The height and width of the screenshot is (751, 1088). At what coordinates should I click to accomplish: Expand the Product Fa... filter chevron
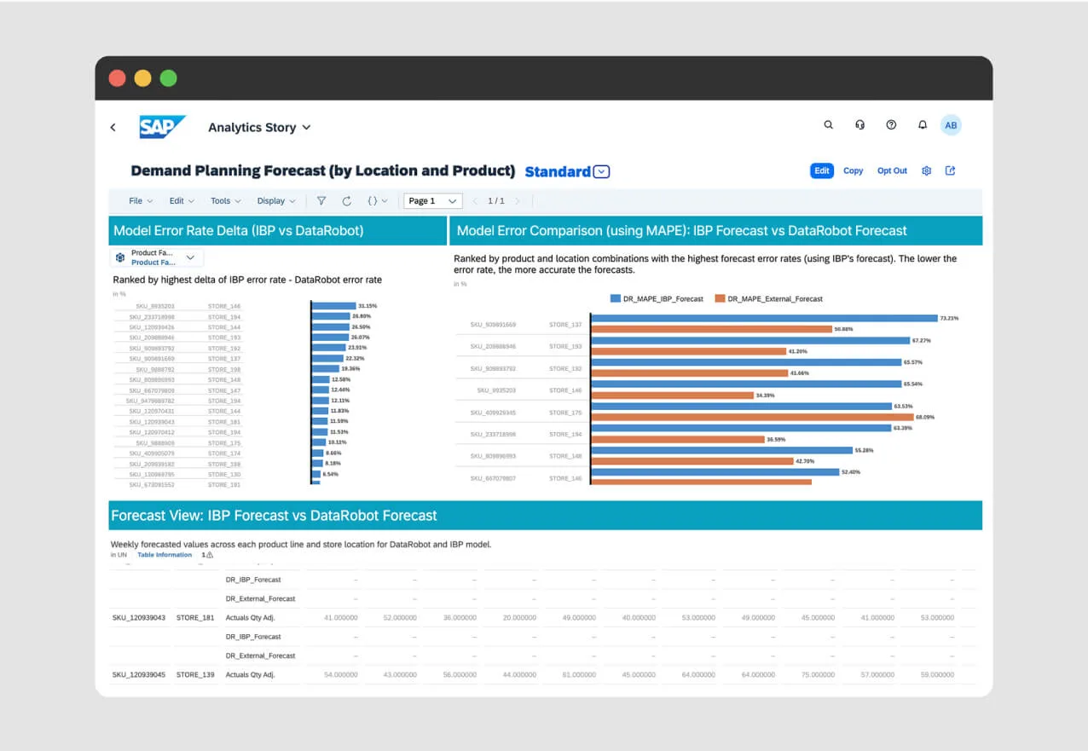click(190, 257)
